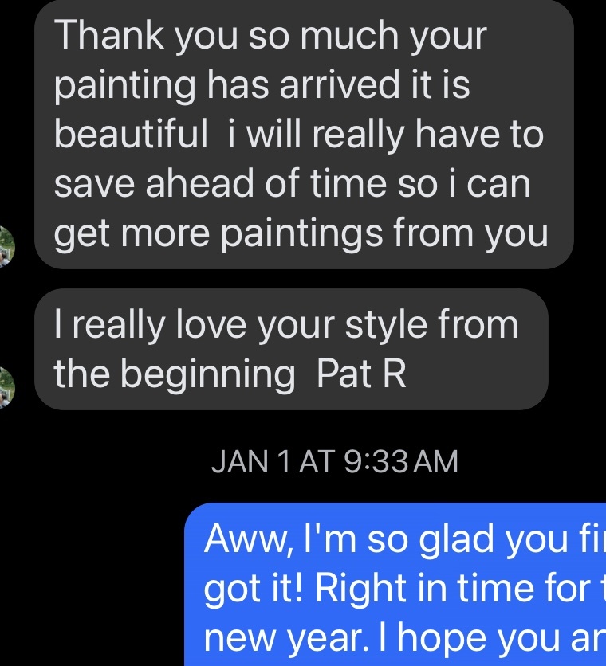
Task: Tap the blue "Aww, I'm so glad" reply
Action: point(396,585)
